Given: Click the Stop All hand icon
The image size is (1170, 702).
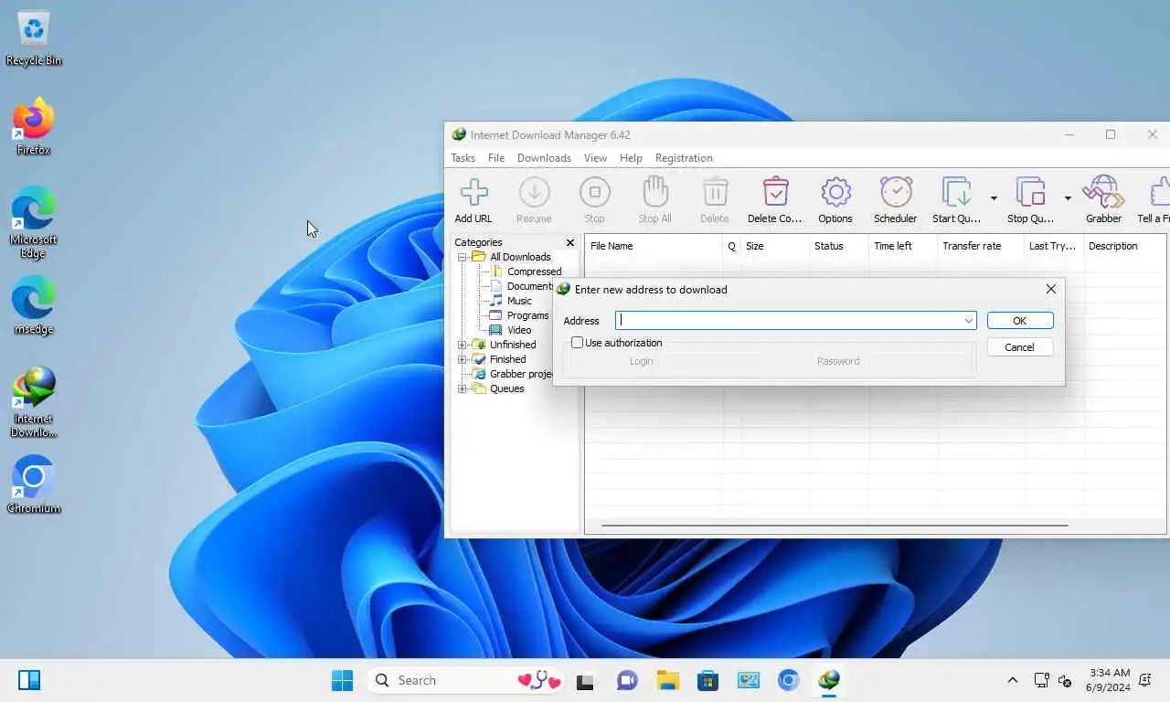Looking at the screenshot, I should point(654,193).
